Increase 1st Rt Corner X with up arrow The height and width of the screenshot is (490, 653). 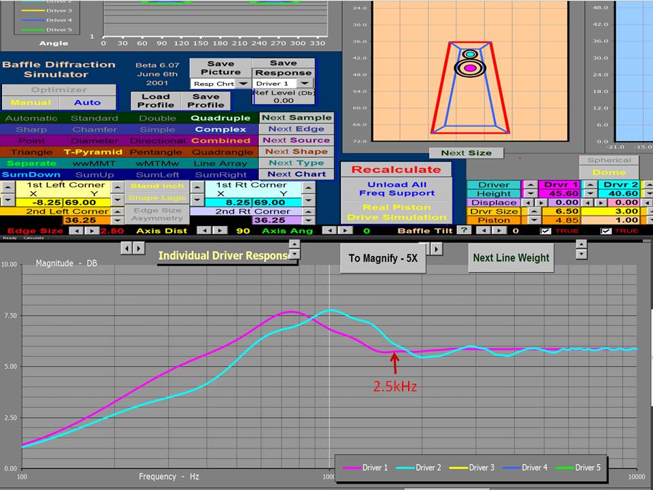coord(197,187)
